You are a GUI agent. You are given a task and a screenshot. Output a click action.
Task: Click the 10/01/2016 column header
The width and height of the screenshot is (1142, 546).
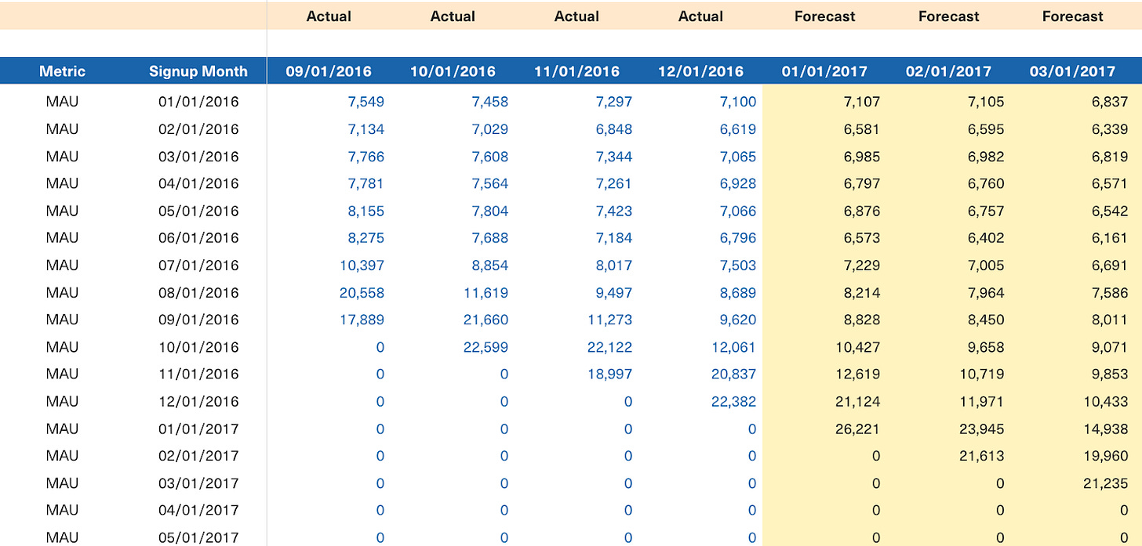click(453, 71)
